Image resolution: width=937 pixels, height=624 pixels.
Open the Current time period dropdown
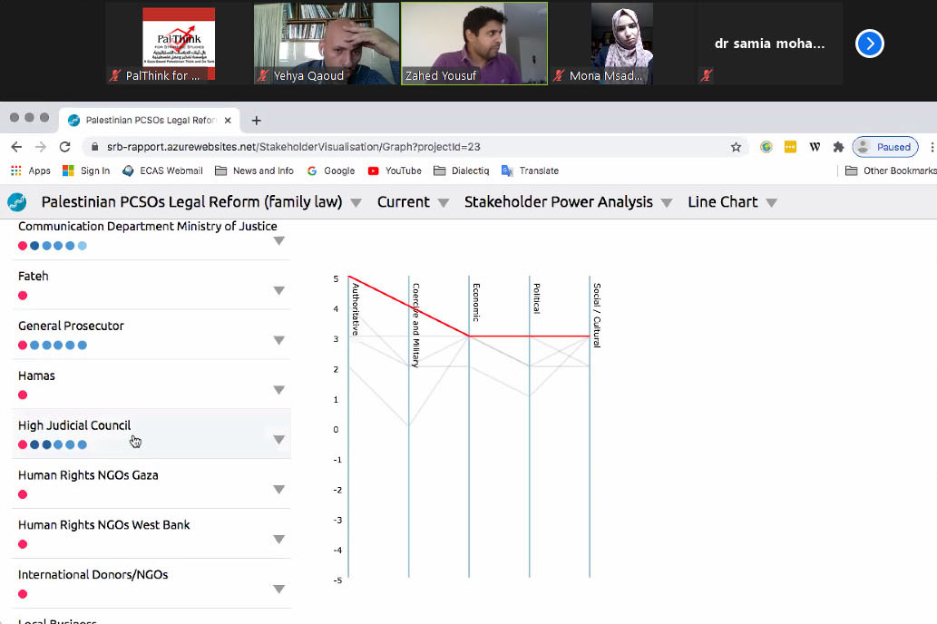tap(414, 202)
